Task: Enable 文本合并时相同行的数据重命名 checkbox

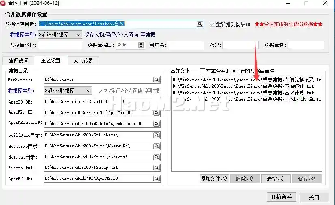Action: [202, 71]
